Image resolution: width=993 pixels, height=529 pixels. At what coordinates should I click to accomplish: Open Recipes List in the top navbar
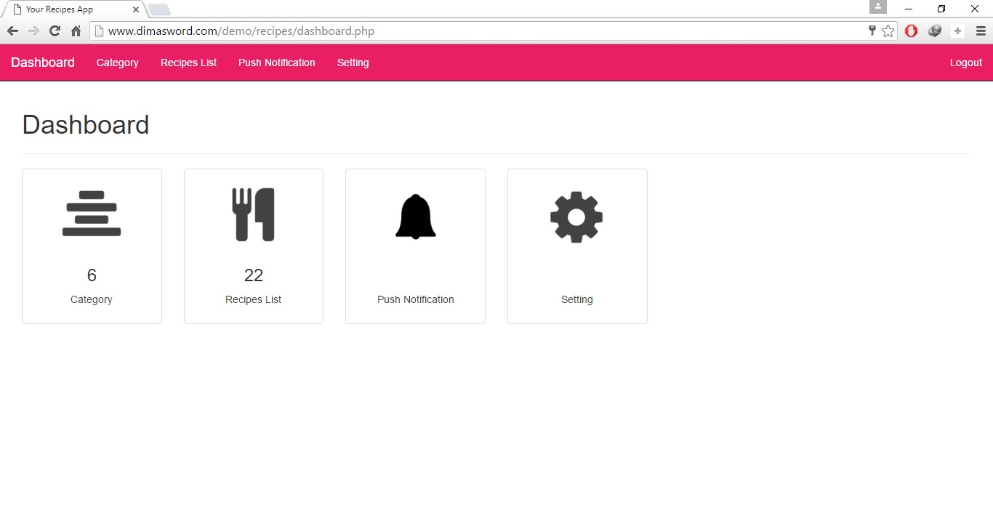(x=188, y=62)
